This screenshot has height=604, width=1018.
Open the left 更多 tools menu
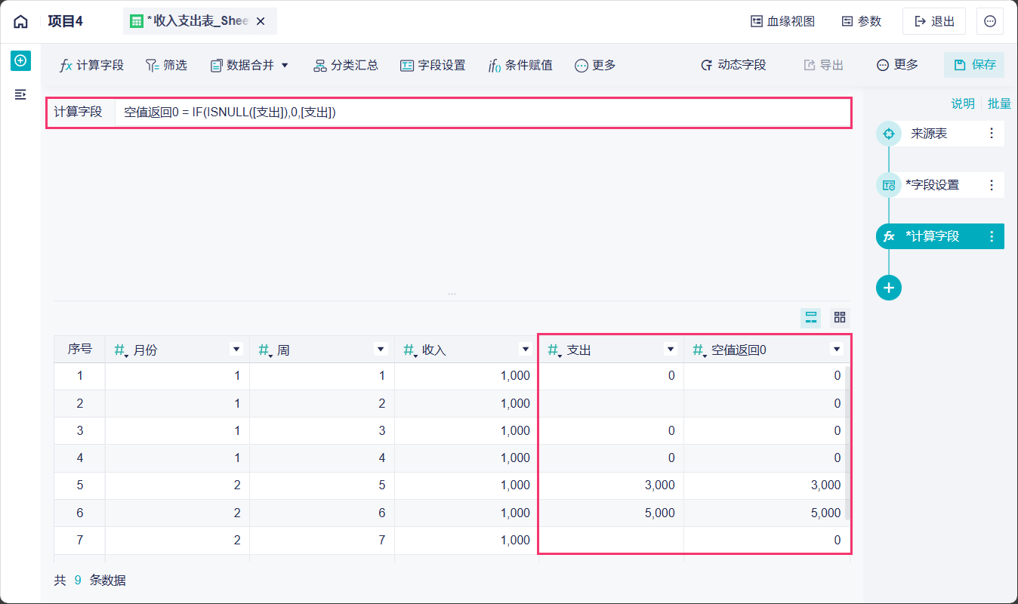pyautogui.click(x=595, y=65)
